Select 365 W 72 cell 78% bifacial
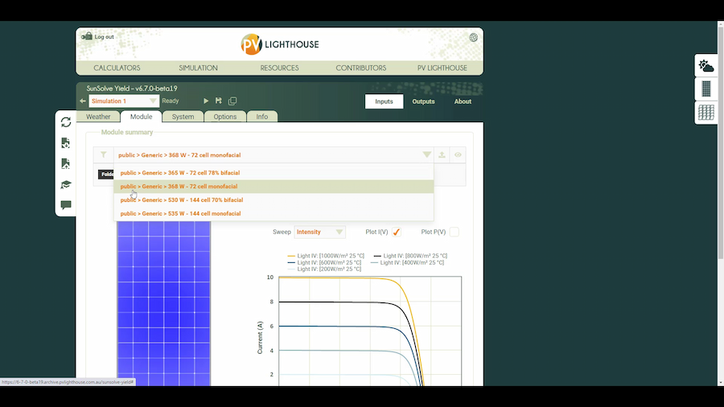 274,173
